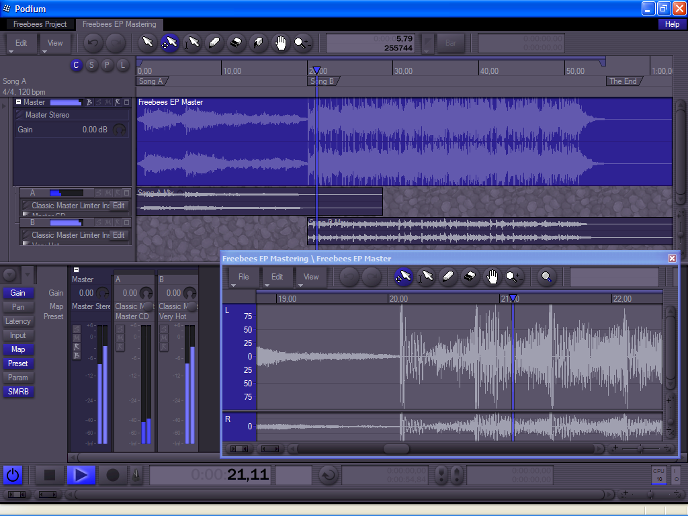The height and width of the screenshot is (516, 688).
Task: Select the text-cursor arrow tool in sound editor
Action: [425, 277]
